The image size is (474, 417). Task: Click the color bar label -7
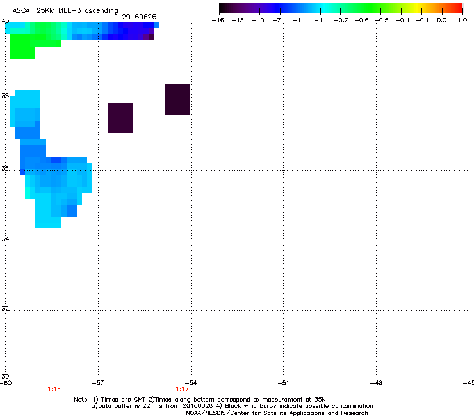click(277, 21)
